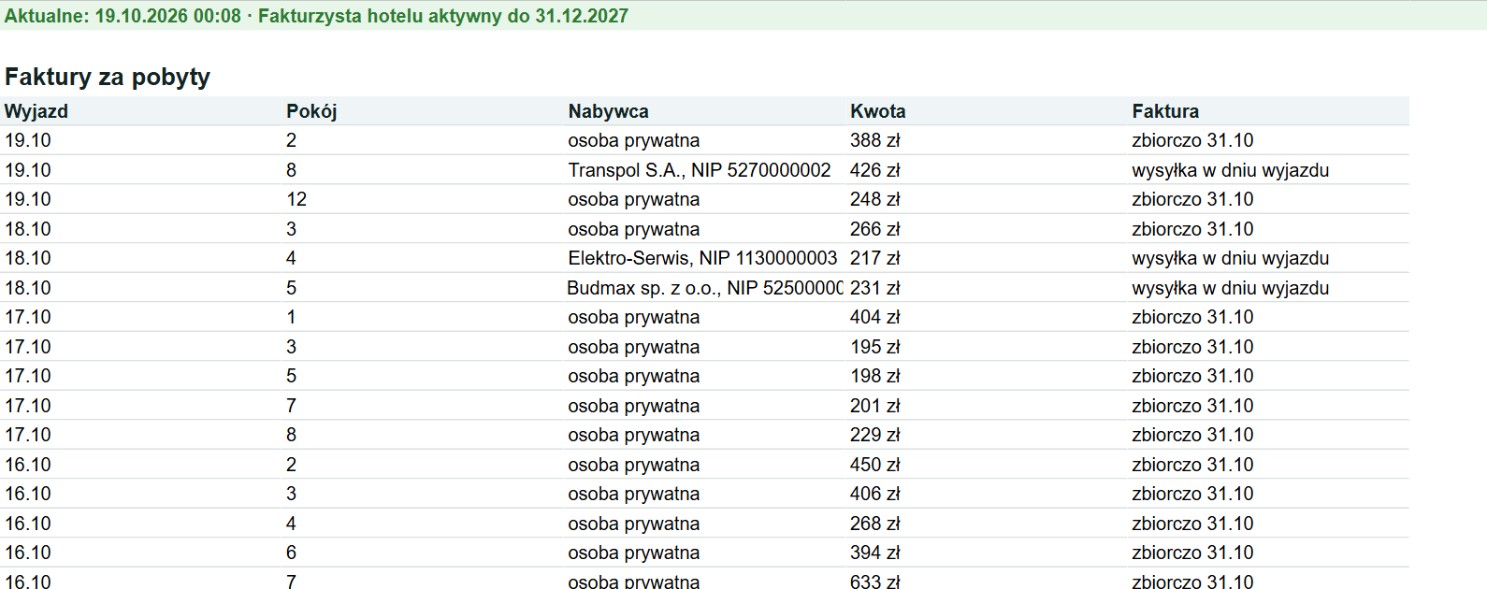1487x589 pixels.
Task: Click the "Kwota" column header
Action: point(877,111)
